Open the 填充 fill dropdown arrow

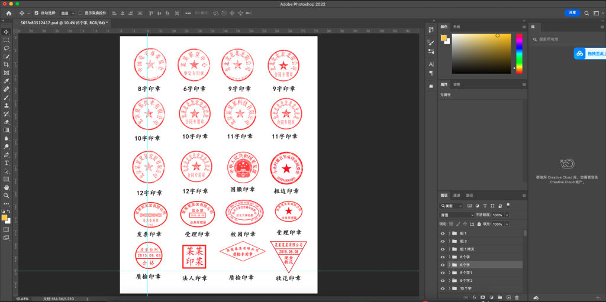[507, 224]
